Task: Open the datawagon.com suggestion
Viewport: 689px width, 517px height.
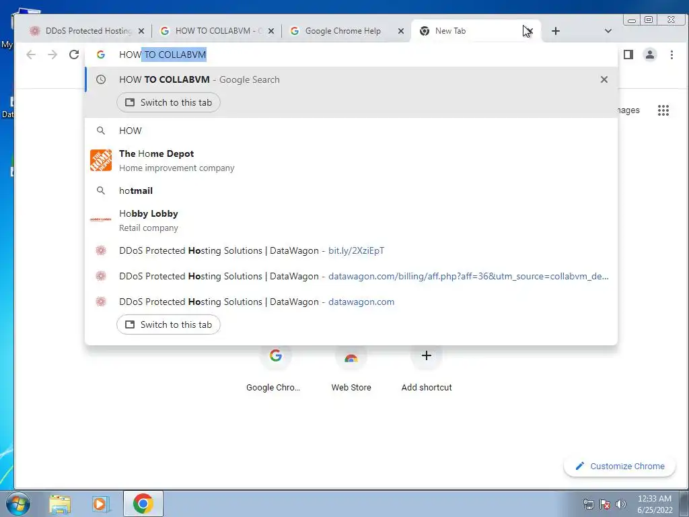Action: click(x=351, y=302)
